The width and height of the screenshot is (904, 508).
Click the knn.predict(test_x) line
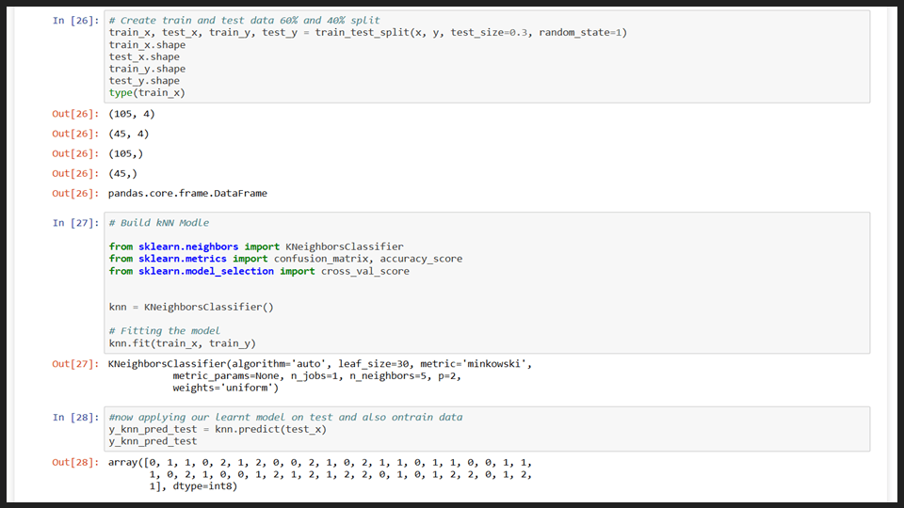(x=218, y=430)
